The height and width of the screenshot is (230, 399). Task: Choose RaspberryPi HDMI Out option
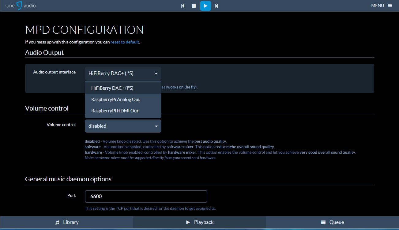[123, 111]
